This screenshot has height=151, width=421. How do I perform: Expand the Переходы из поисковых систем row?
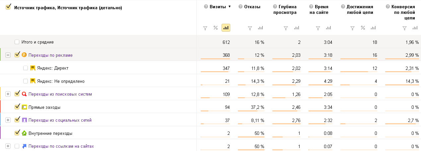pos(8,94)
